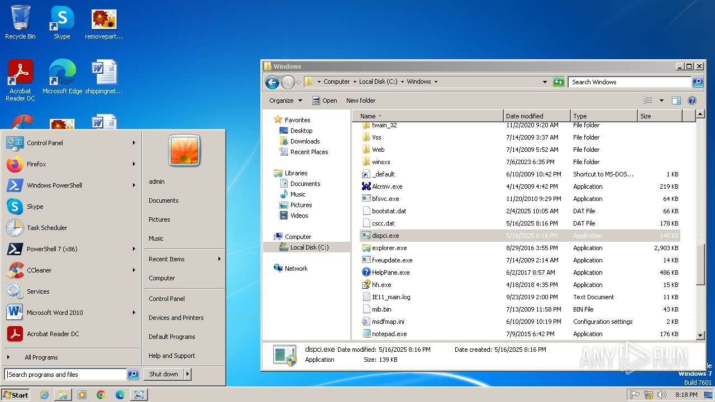Open Devices and Printers
The image size is (715, 402).
[176, 318]
